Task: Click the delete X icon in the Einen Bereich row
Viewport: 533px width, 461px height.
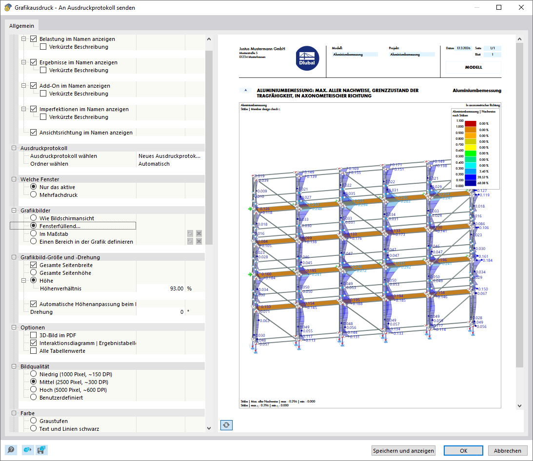Action: point(199,242)
